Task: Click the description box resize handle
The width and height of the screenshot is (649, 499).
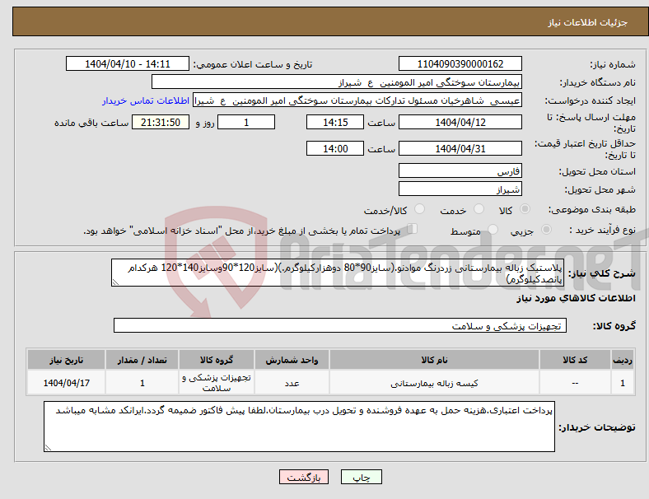Action: click(115, 282)
